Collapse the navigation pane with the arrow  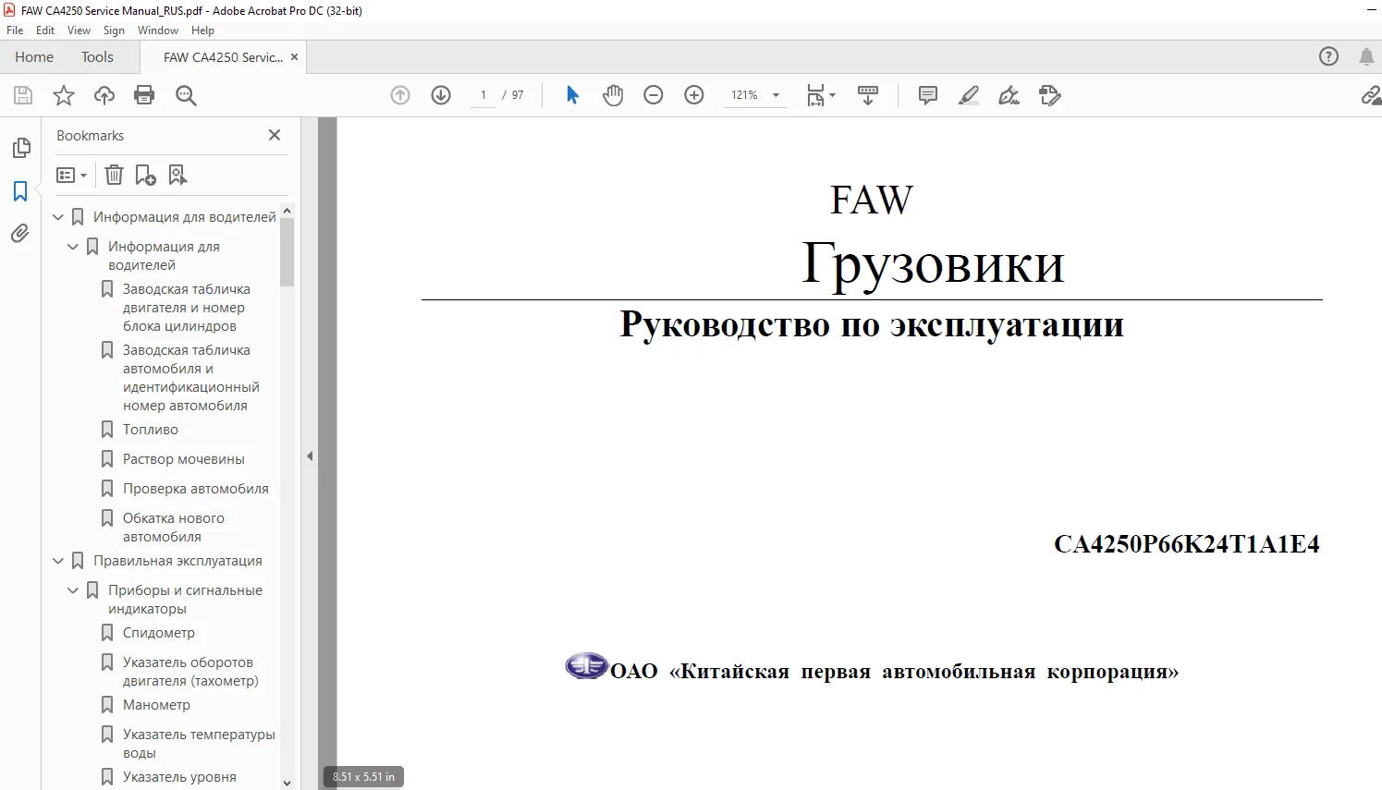pos(310,456)
